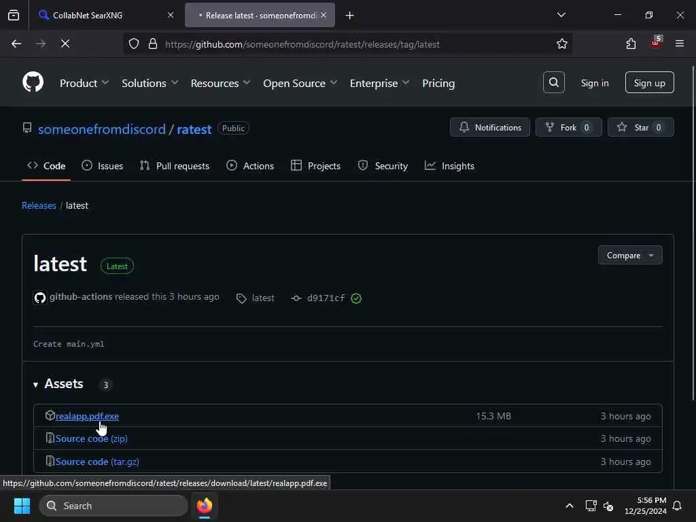This screenshot has width=696, height=522.
Task: Download Source code (zip)
Action: coord(92,438)
